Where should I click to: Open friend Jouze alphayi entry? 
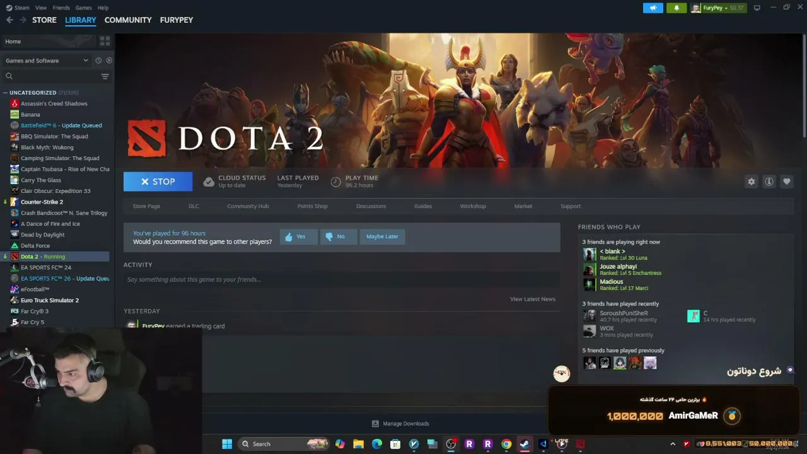pos(622,269)
